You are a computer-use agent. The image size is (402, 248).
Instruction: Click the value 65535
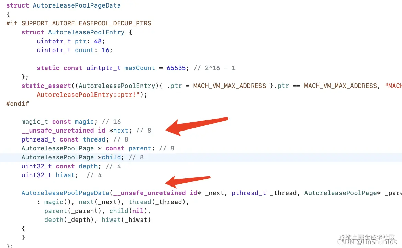(x=176, y=68)
